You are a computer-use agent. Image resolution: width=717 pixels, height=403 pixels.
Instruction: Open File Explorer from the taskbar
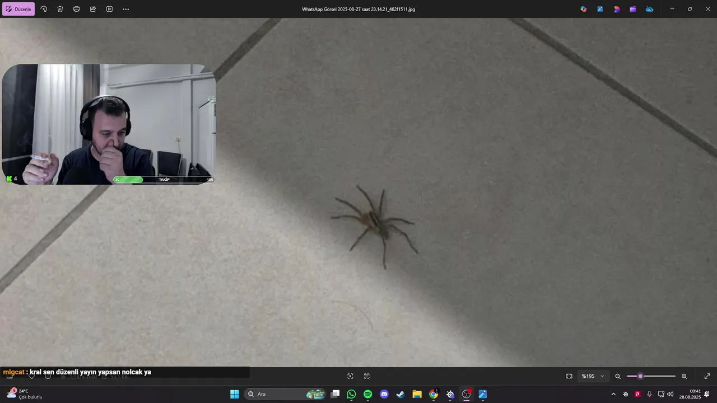point(417,394)
